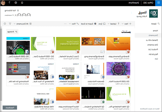Open the Office 365 app launcher waffle
Image resolution: width=162 pixels, height=112 pixels.
coord(159,3)
